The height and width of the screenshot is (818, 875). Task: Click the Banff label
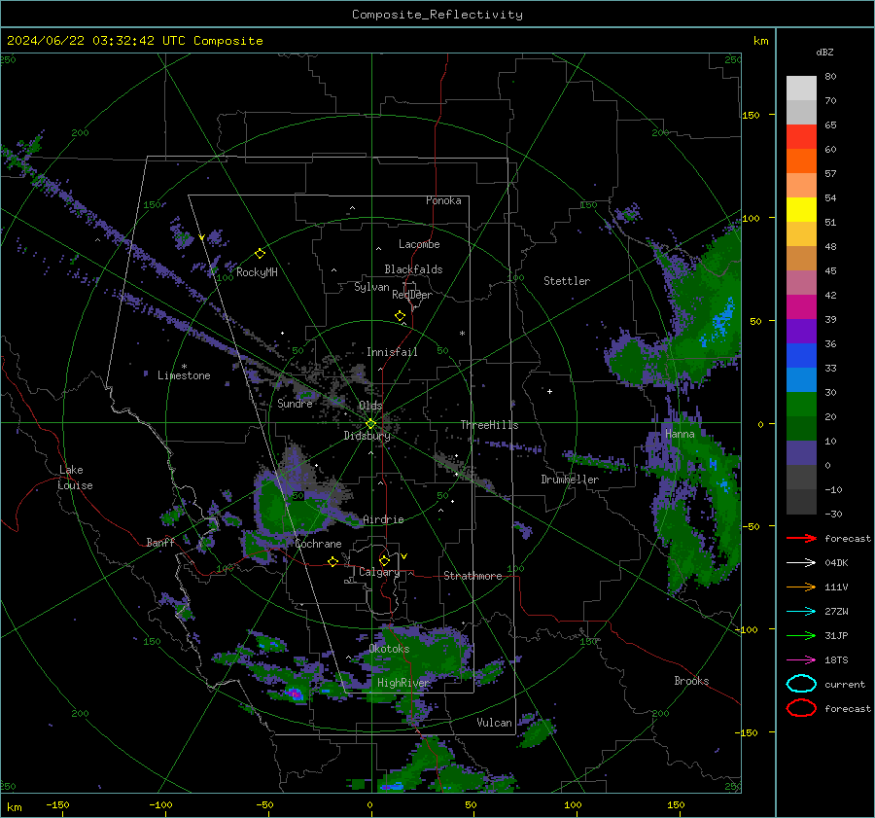click(x=160, y=543)
